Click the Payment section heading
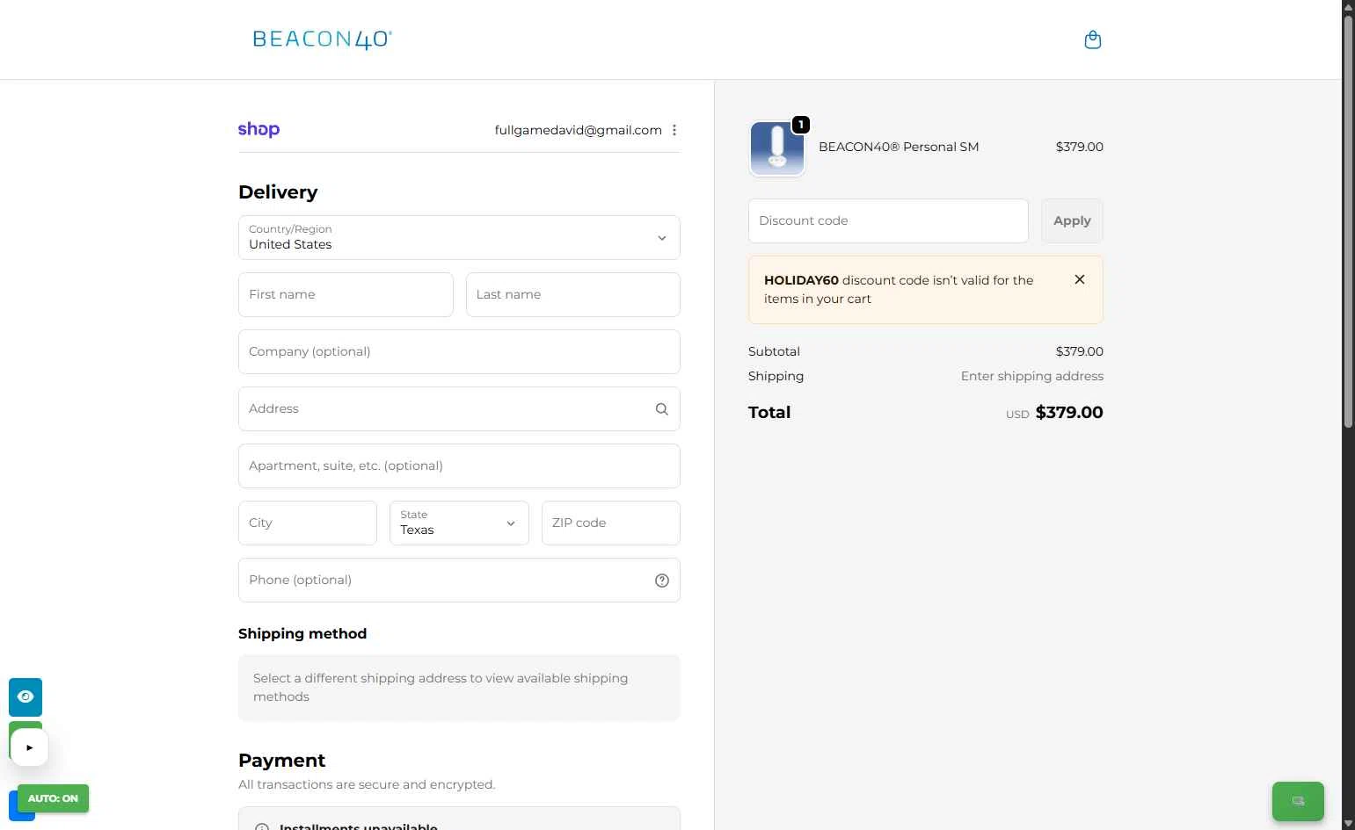 click(281, 761)
